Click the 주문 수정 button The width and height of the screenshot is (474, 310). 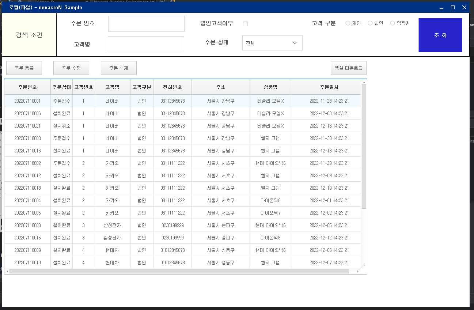71,68
